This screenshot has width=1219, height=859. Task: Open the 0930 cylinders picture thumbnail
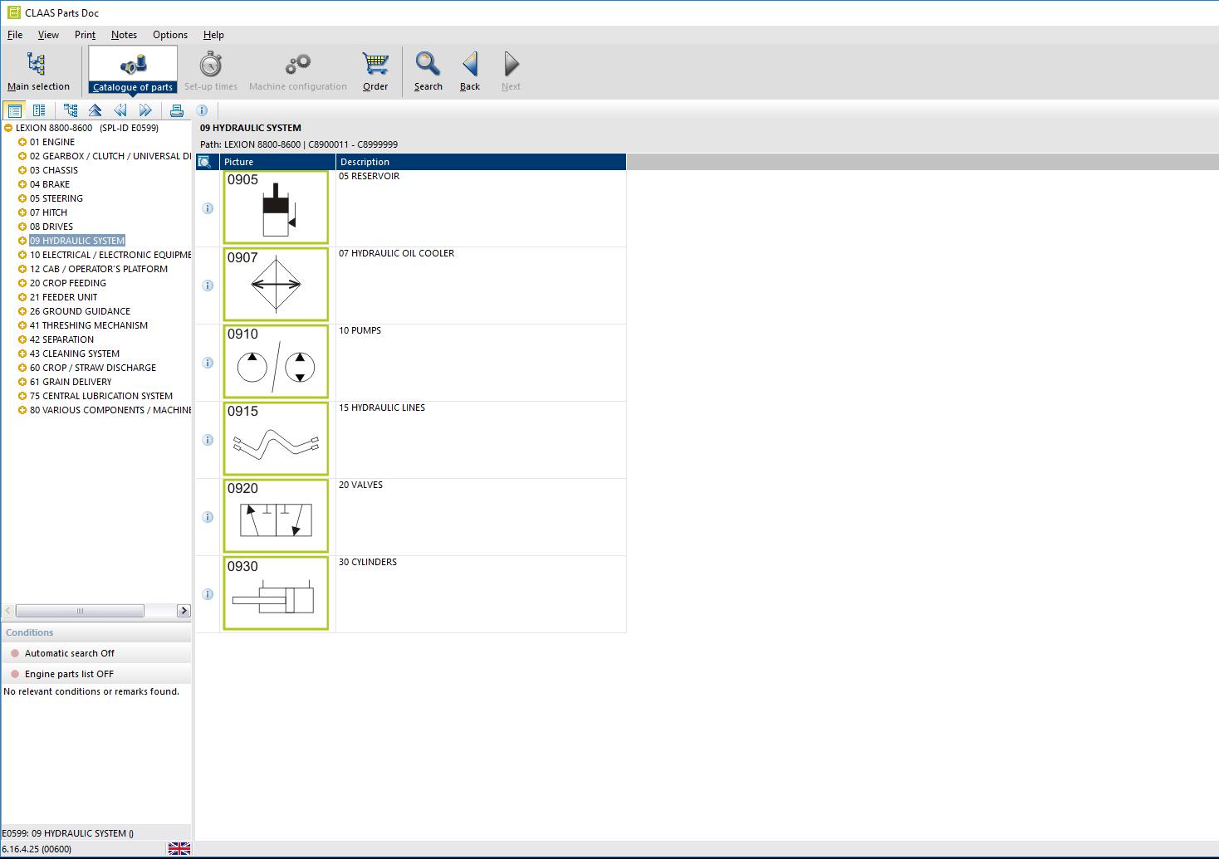coord(276,593)
